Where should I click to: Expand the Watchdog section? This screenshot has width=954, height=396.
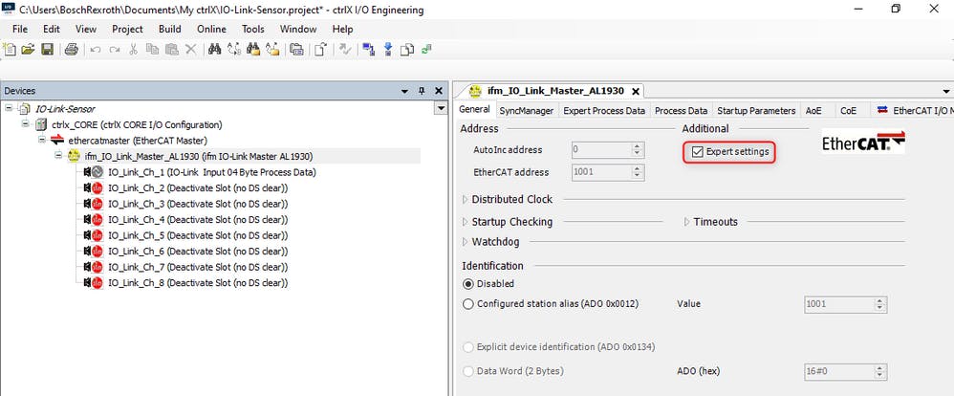[x=466, y=242]
